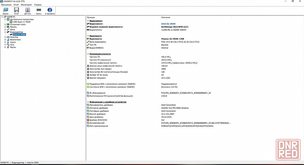This screenshot has height=165, width=304.
Task: Expand the Системная плата node
Action: point(5,24)
